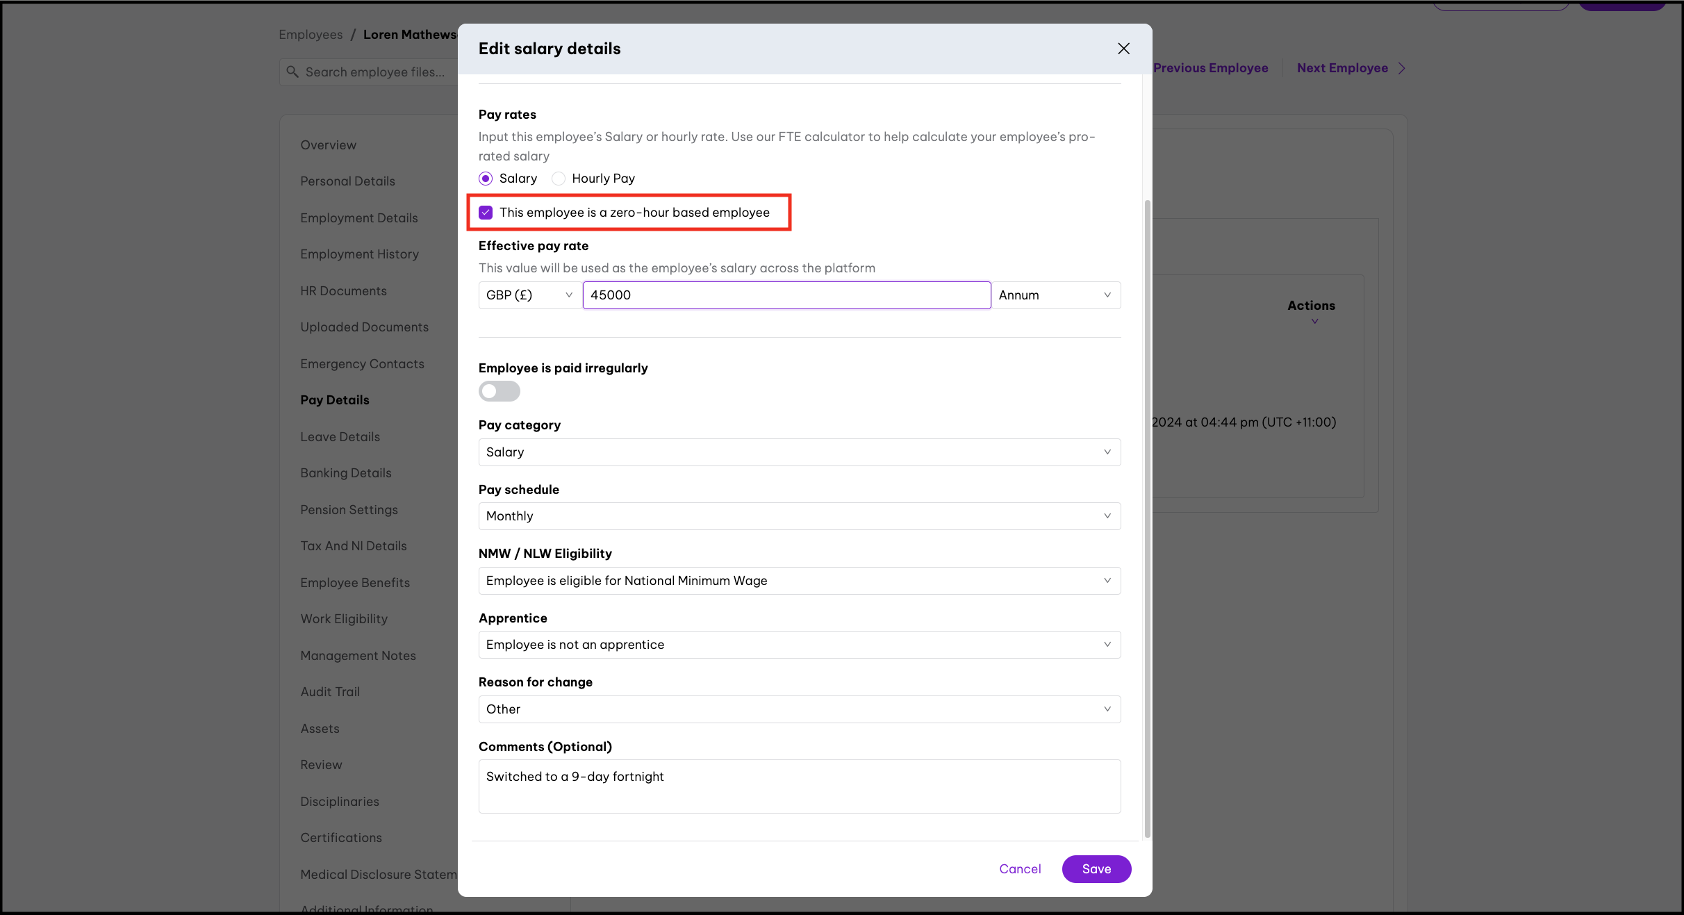Open the Apprentice status dropdown
Image resolution: width=1684 pixels, height=915 pixels.
[x=799, y=645]
